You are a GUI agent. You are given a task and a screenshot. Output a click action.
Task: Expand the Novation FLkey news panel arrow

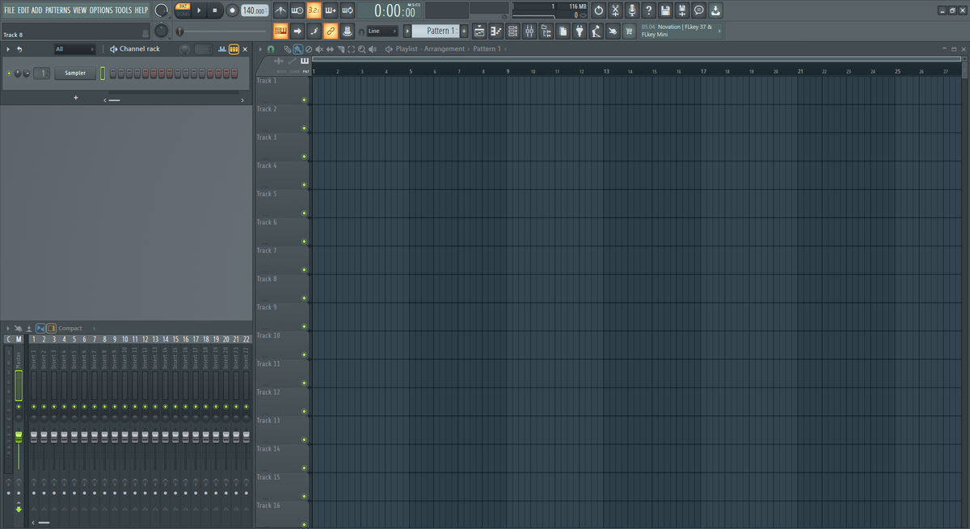tap(719, 31)
